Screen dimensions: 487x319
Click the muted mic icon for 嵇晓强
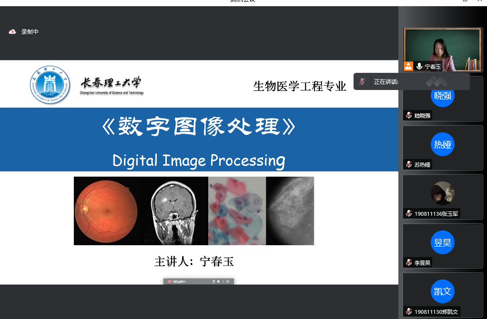[x=409, y=115]
